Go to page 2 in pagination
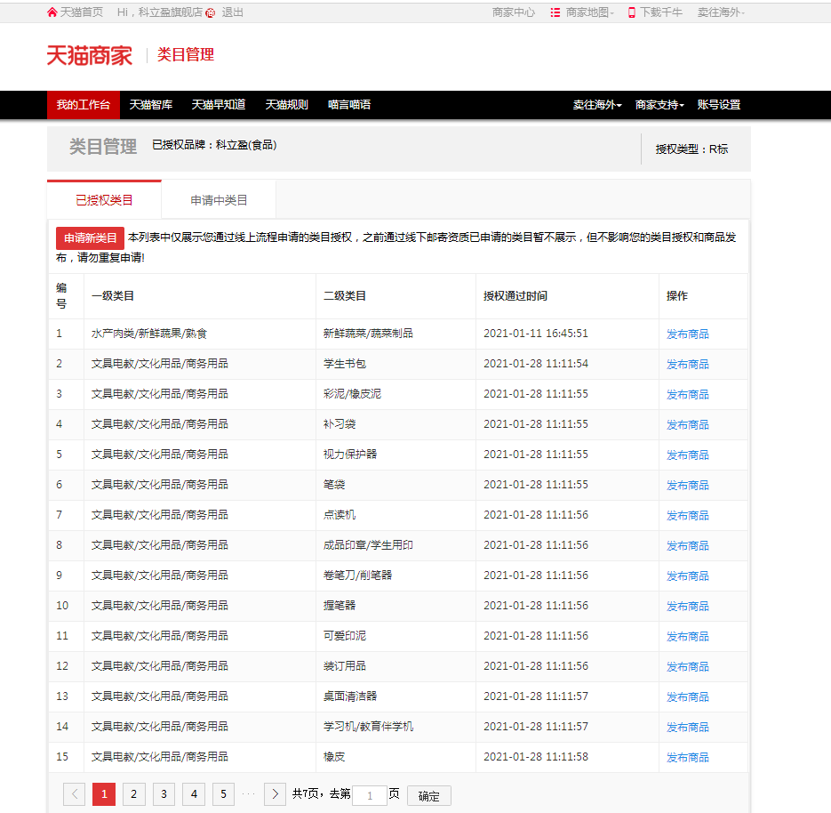Image resolution: width=831 pixels, height=813 pixels. [x=133, y=794]
